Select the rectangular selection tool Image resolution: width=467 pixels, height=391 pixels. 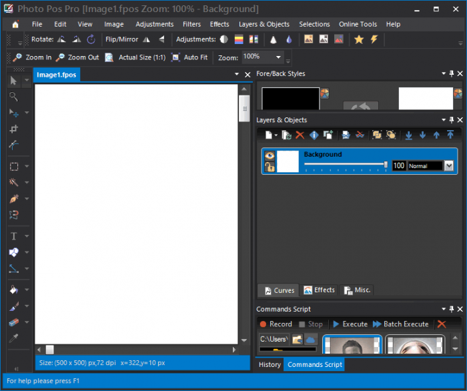(x=13, y=166)
